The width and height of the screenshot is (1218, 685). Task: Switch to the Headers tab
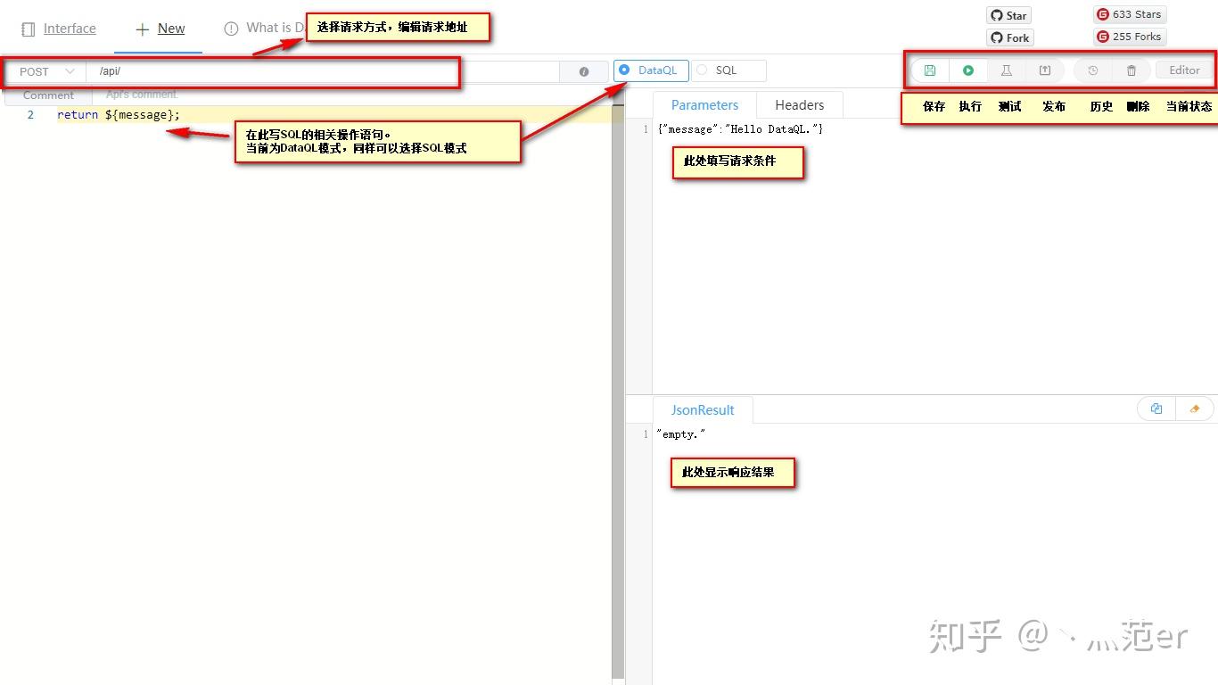tap(799, 104)
